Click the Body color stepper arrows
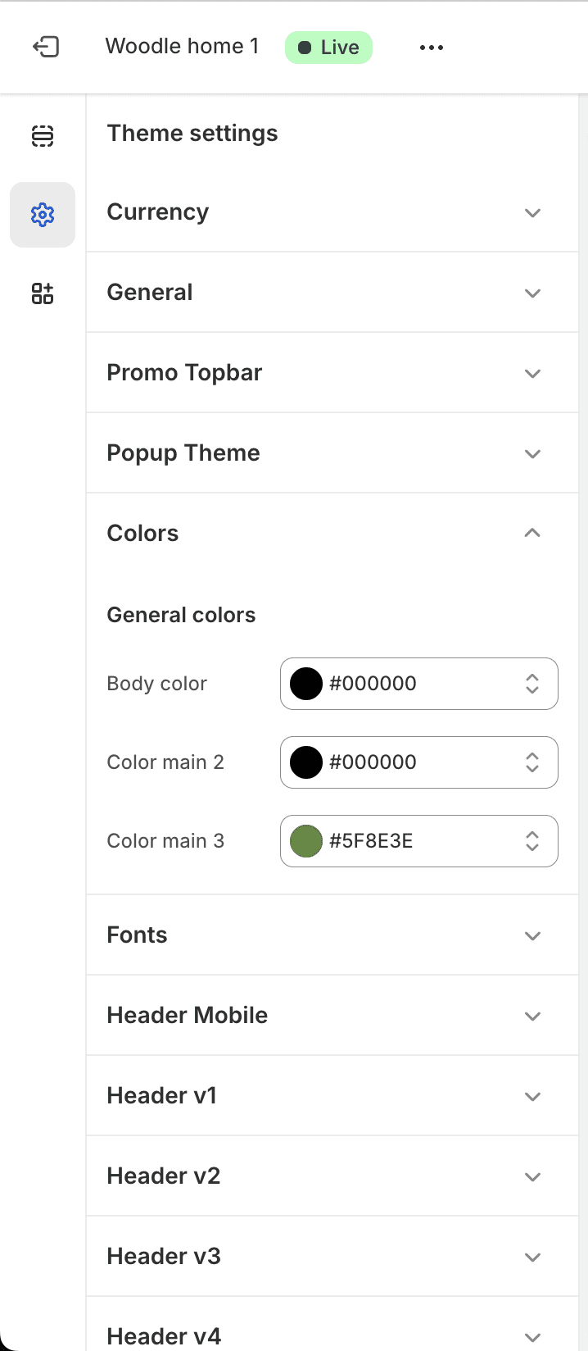The height and width of the screenshot is (1351, 588). pos(532,684)
